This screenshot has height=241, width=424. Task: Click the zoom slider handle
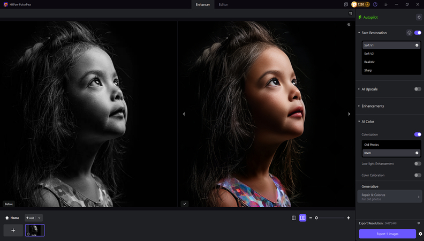pos(316,218)
